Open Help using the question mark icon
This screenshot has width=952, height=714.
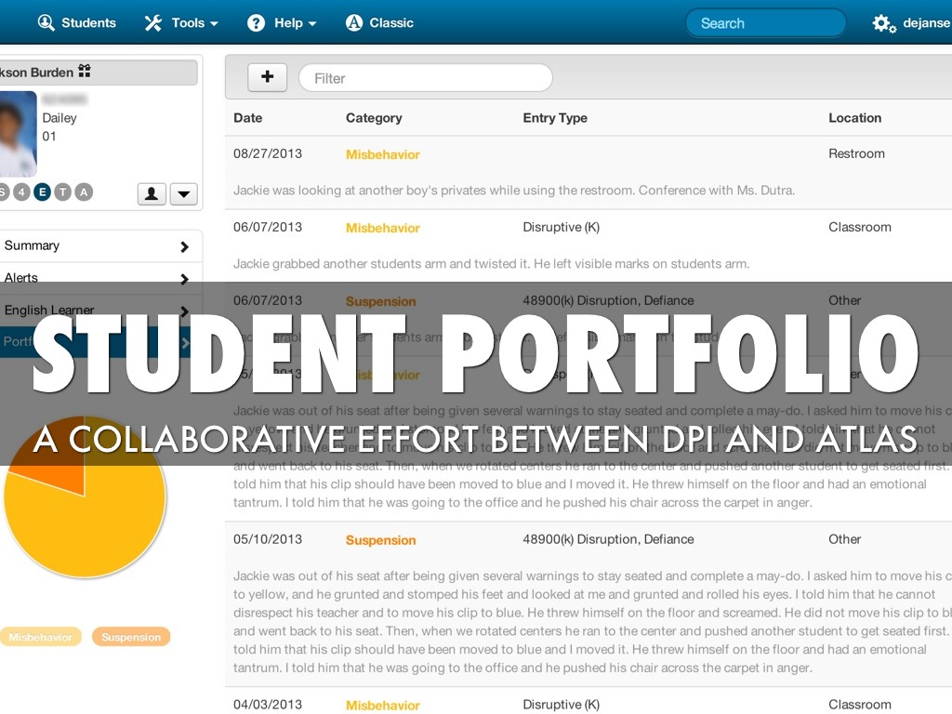pyautogui.click(x=255, y=22)
